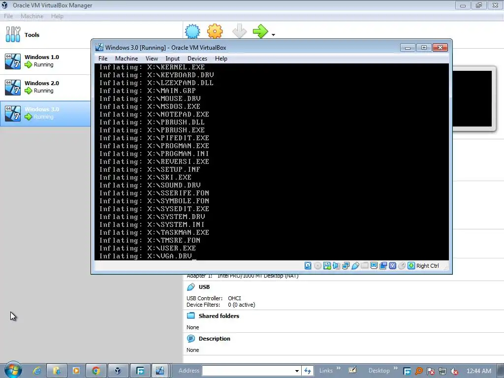Screen dimensions: 504x378
Task: Select the Windows 1.0 virtual machine
Action: (x=45, y=62)
